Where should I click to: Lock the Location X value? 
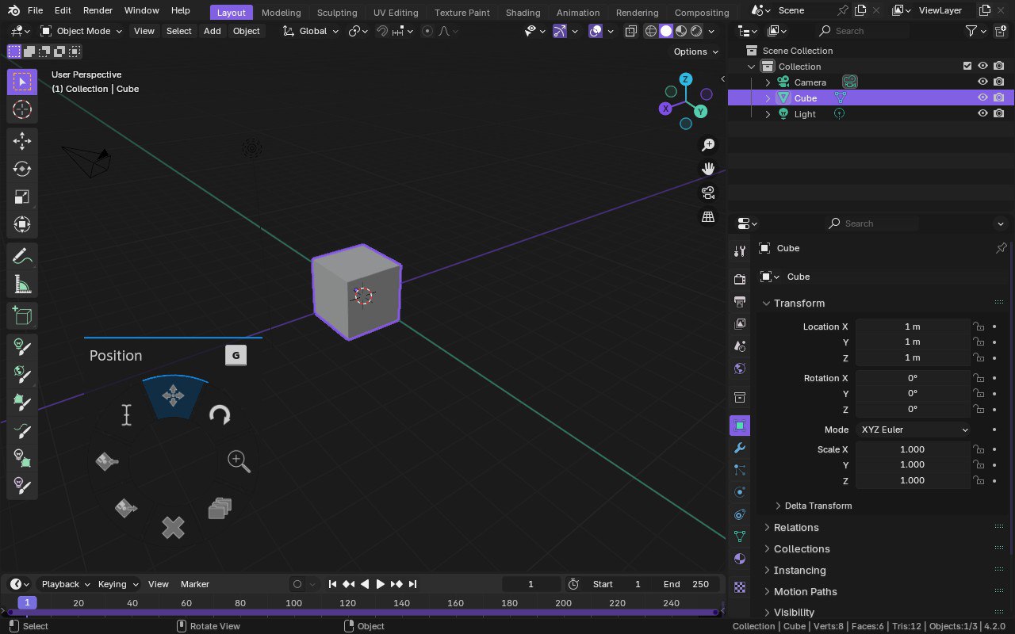(979, 327)
